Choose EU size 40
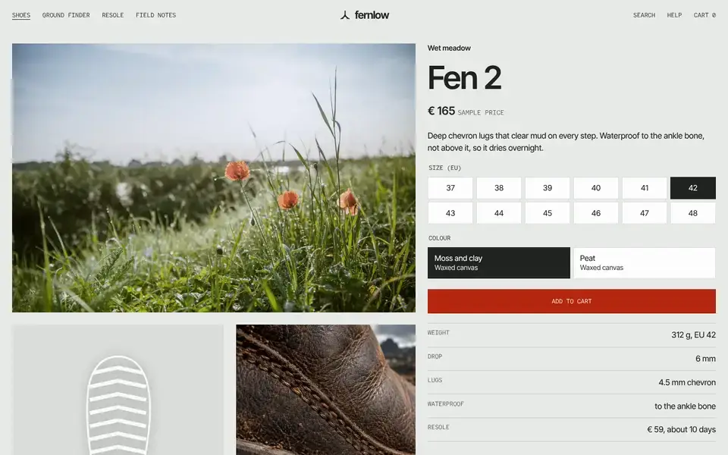Image resolution: width=728 pixels, height=455 pixels. pyautogui.click(x=596, y=188)
